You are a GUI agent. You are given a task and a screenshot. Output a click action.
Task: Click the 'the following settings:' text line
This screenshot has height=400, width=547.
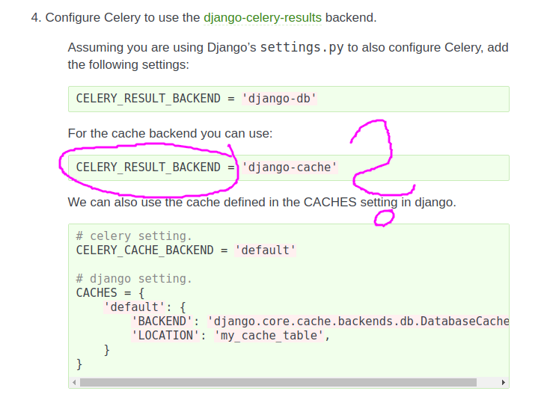[x=129, y=65]
